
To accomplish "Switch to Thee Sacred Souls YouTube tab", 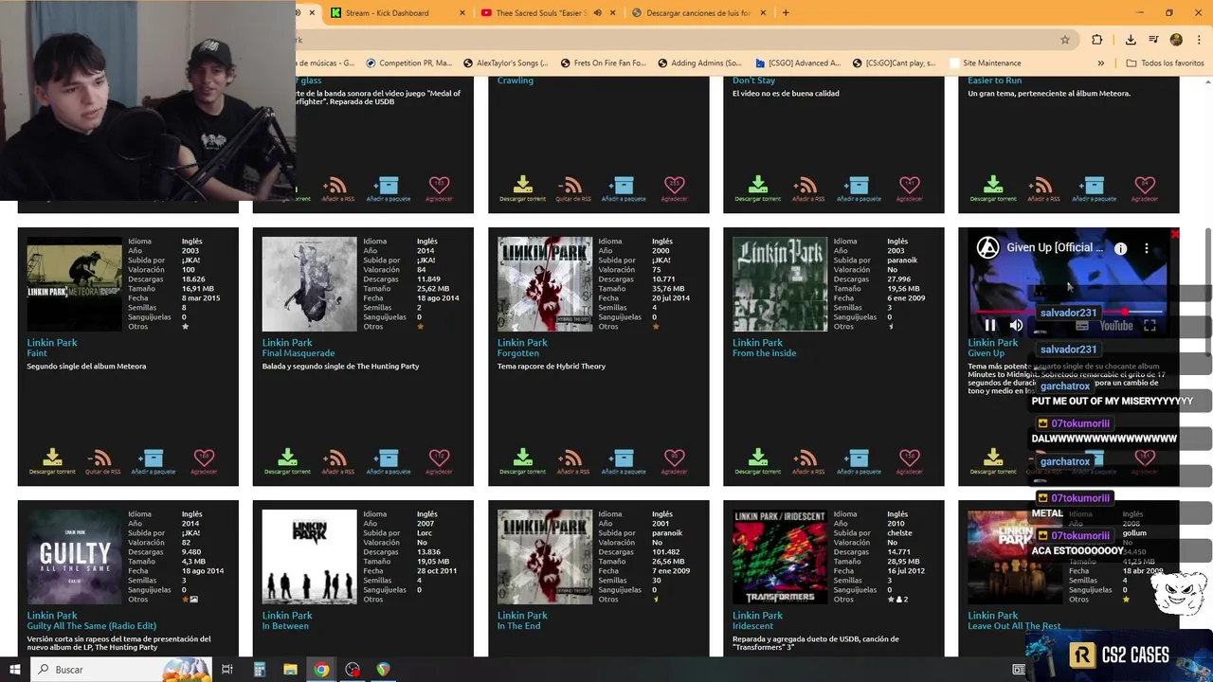I will [547, 13].
